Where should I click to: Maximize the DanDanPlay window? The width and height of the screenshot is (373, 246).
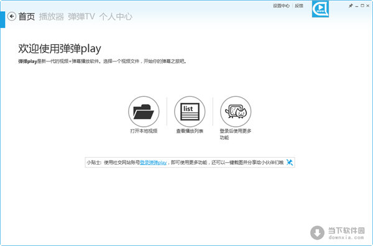tap(362, 6)
